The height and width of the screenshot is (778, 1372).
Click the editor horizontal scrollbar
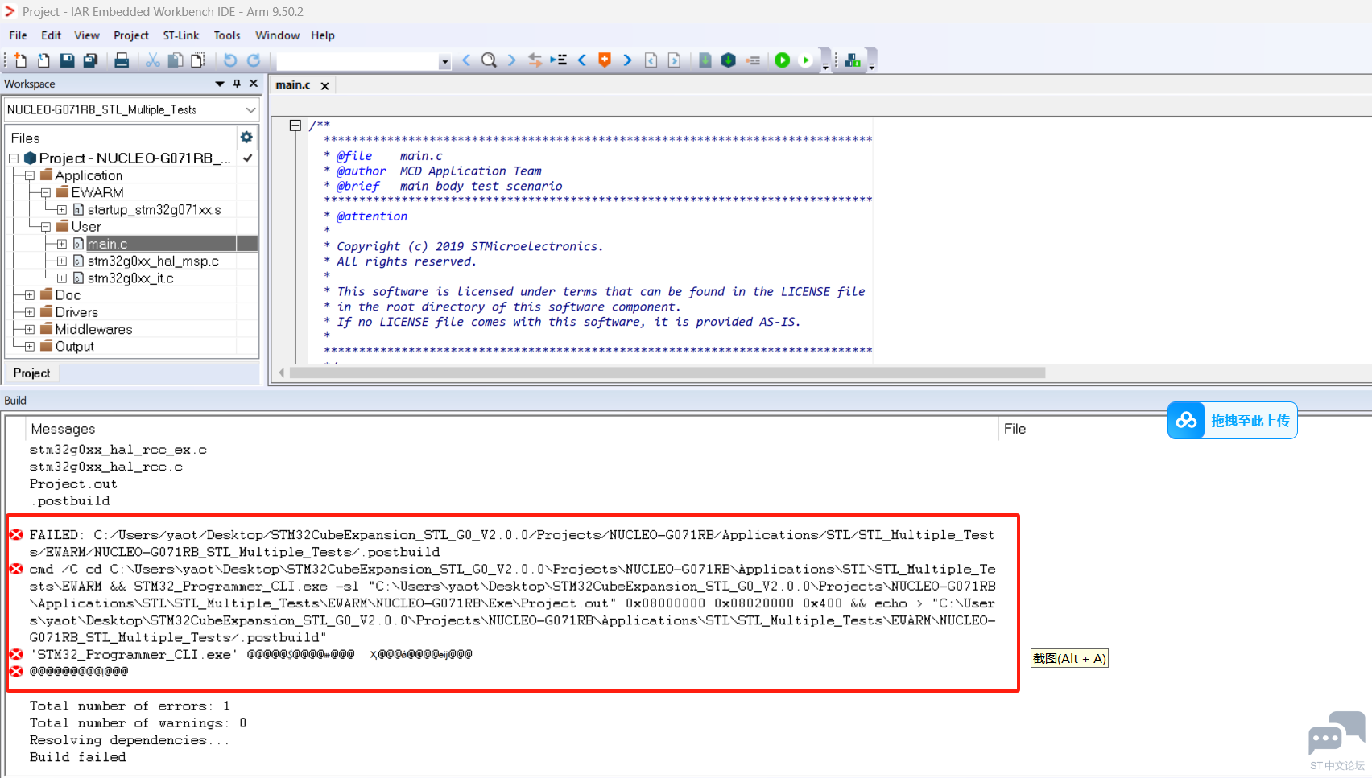pyautogui.click(x=667, y=373)
